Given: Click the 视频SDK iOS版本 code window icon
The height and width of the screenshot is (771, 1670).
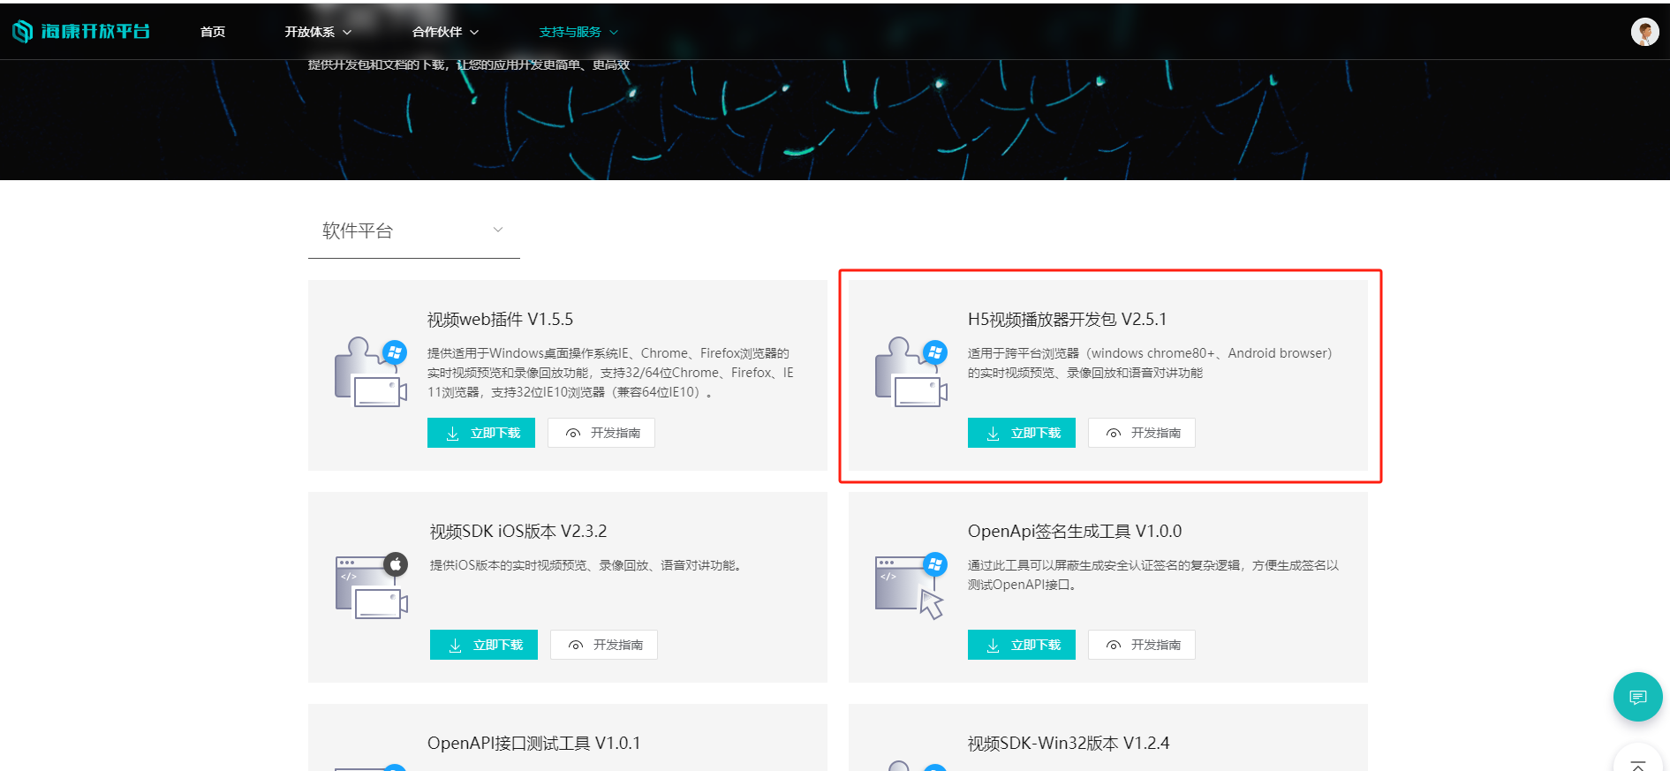Looking at the screenshot, I should (x=371, y=586).
